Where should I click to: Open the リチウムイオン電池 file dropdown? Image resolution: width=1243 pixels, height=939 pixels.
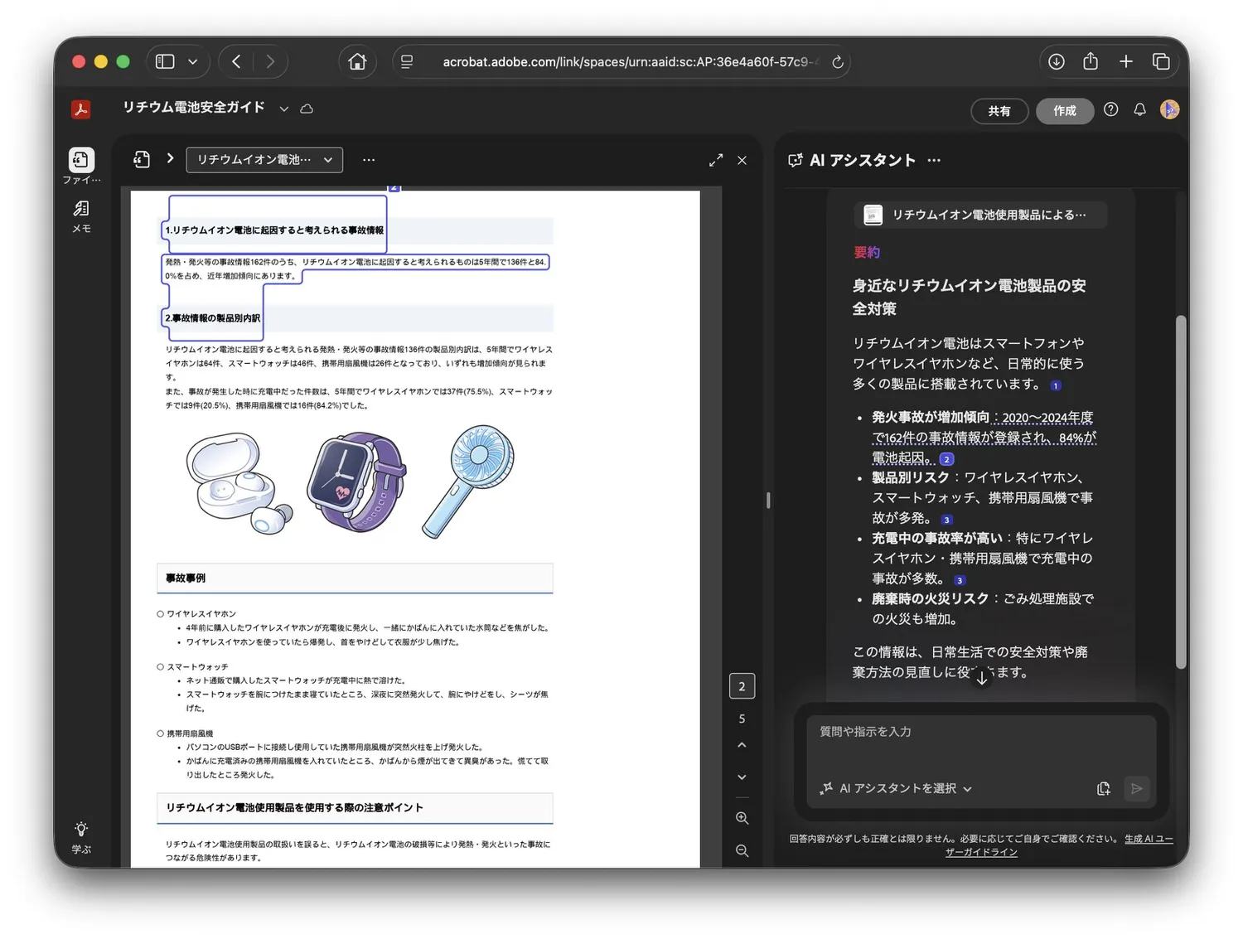[x=264, y=160]
